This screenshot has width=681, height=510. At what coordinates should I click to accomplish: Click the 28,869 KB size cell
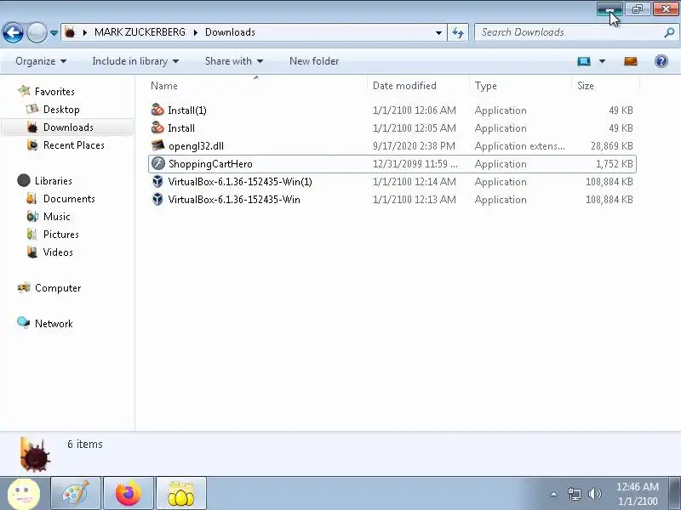pos(611,146)
